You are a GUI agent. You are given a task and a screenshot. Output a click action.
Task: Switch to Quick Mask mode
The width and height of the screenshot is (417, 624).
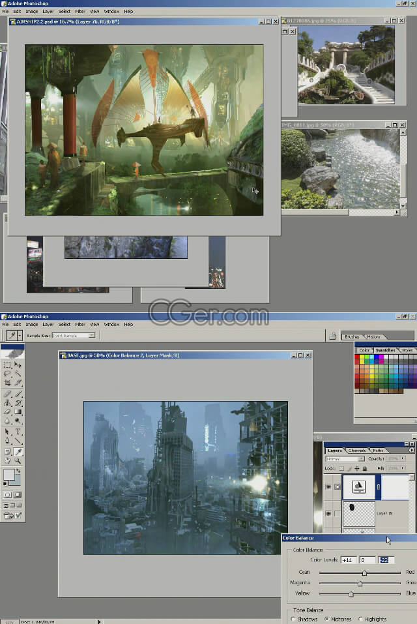tap(18, 495)
